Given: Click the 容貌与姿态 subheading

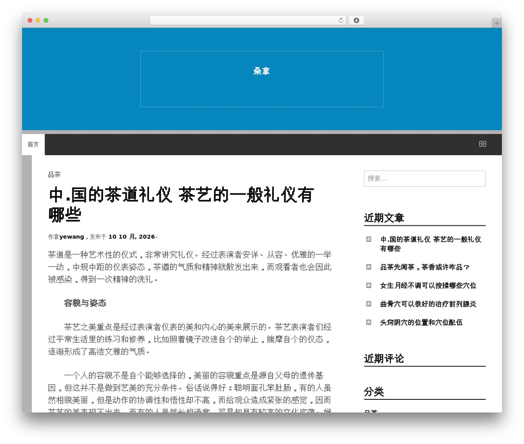Looking at the screenshot, I should [85, 303].
